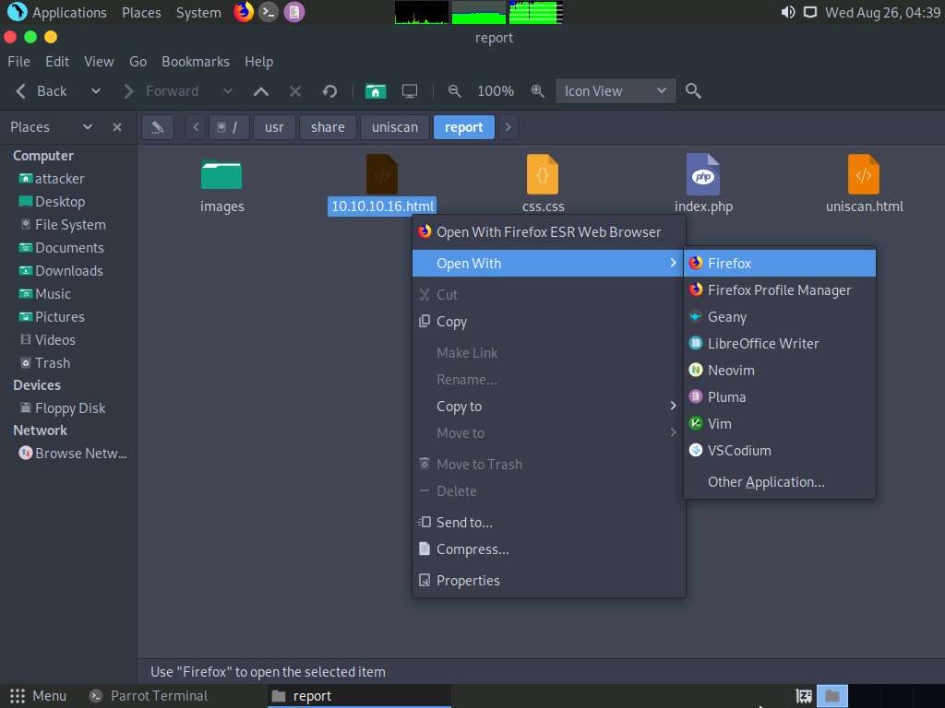The width and height of the screenshot is (945, 708).
Task: Open the File menu
Action: pyautogui.click(x=18, y=62)
